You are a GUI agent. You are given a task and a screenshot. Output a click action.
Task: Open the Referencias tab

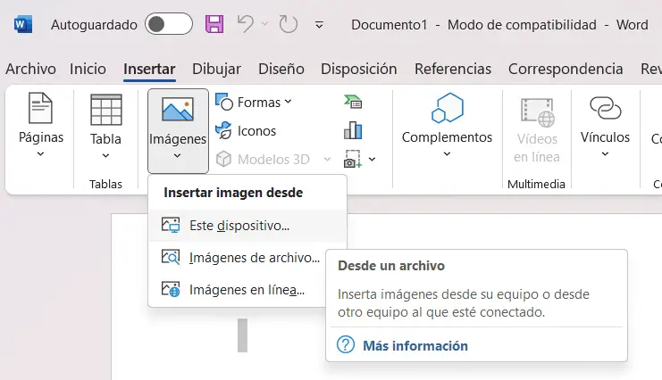[453, 69]
